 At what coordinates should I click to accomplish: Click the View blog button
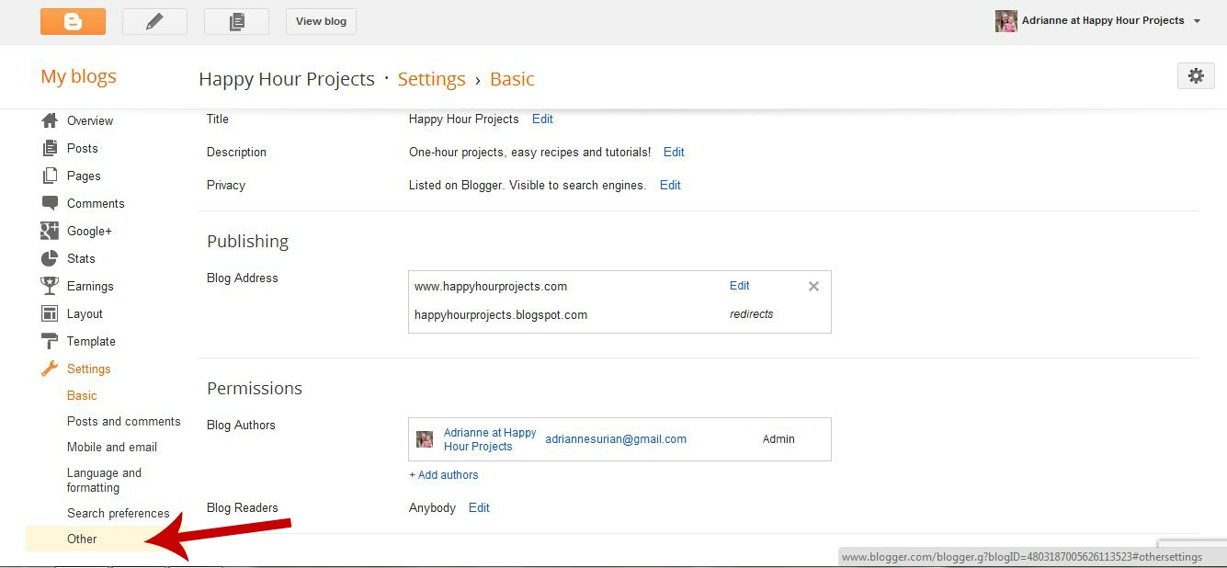coord(321,21)
